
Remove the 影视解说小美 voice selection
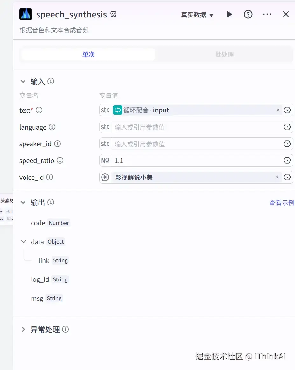[277, 177]
